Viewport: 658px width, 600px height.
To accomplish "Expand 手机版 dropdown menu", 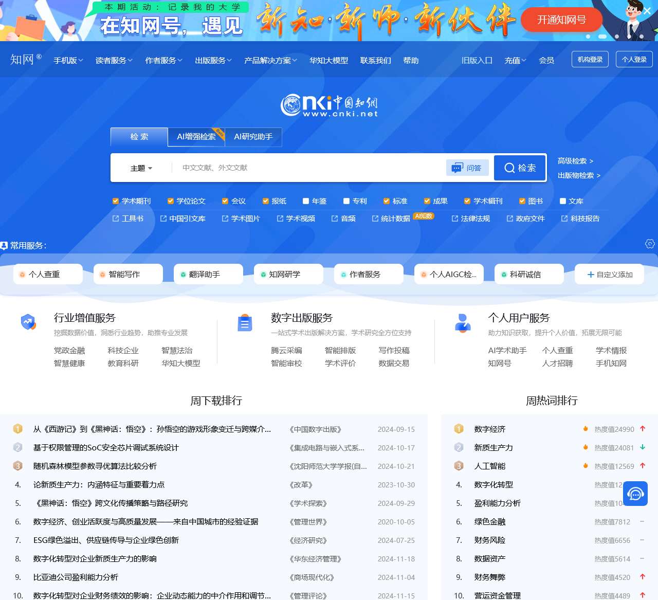I will [x=68, y=60].
